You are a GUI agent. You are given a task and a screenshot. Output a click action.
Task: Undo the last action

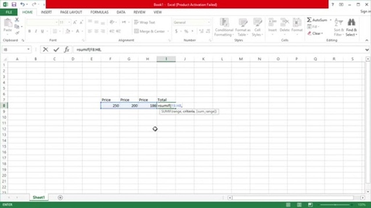click(x=22, y=5)
